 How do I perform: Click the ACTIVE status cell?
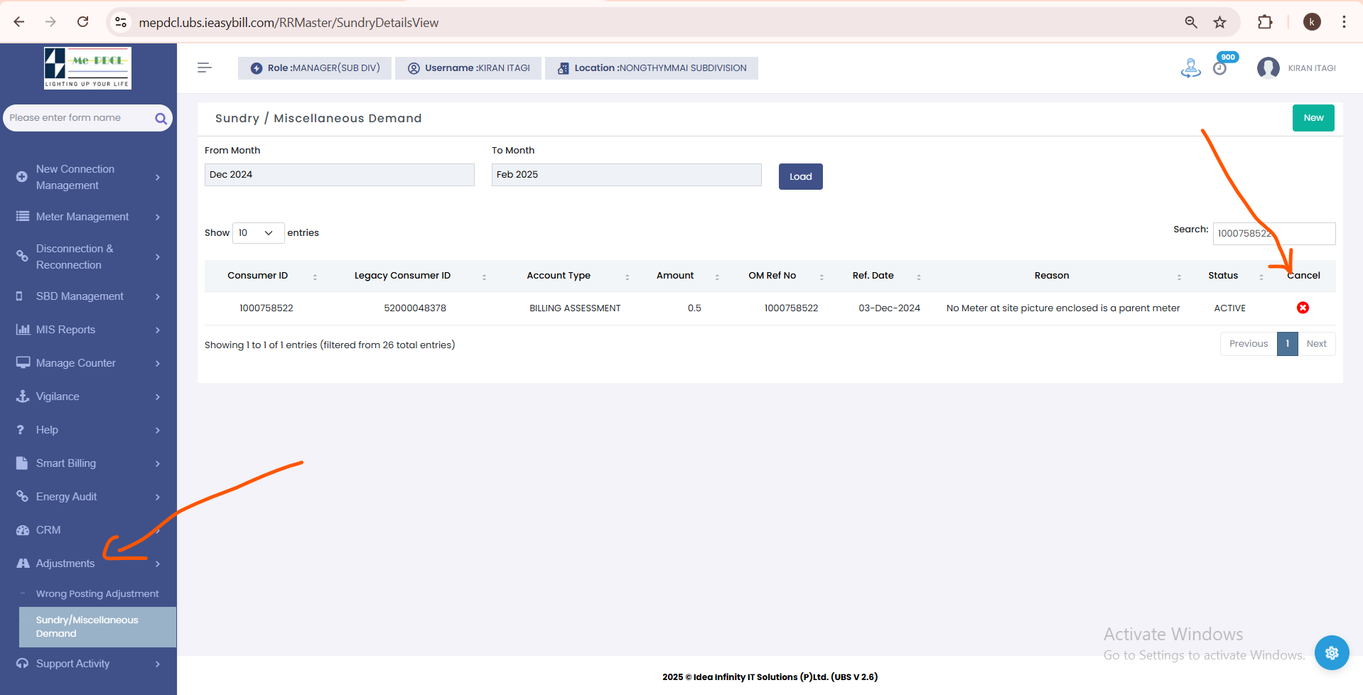(1229, 308)
